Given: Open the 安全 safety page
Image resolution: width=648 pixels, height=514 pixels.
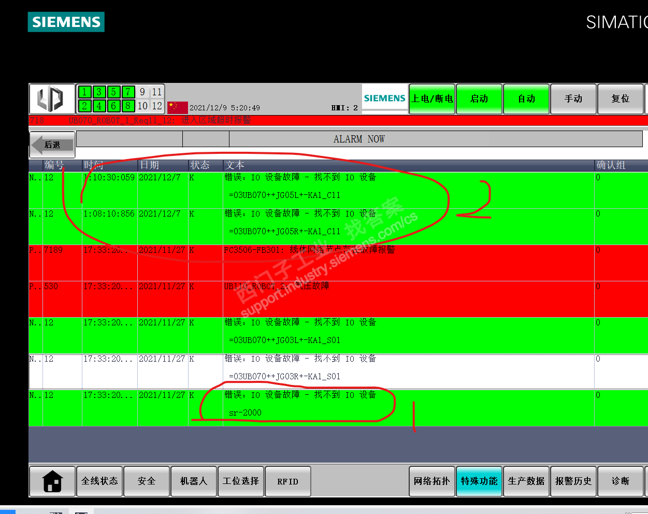Looking at the screenshot, I should (147, 481).
